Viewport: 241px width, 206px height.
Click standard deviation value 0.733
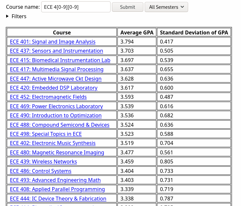167,171
